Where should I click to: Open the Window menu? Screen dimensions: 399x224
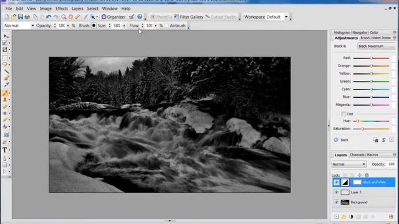110,9
